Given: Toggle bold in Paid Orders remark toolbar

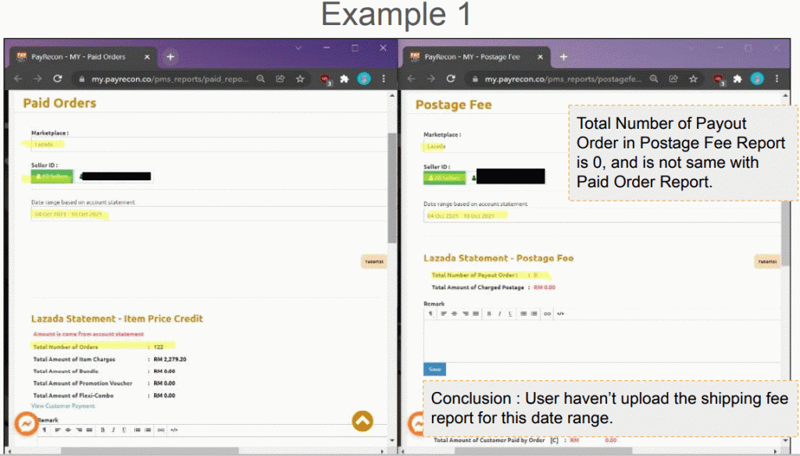Looking at the screenshot, I should pos(102,430).
